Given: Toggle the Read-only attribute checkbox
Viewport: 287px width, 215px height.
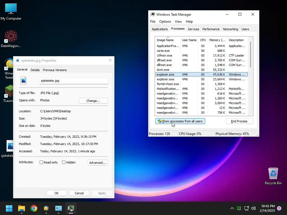Looking at the screenshot, I should point(41,162).
